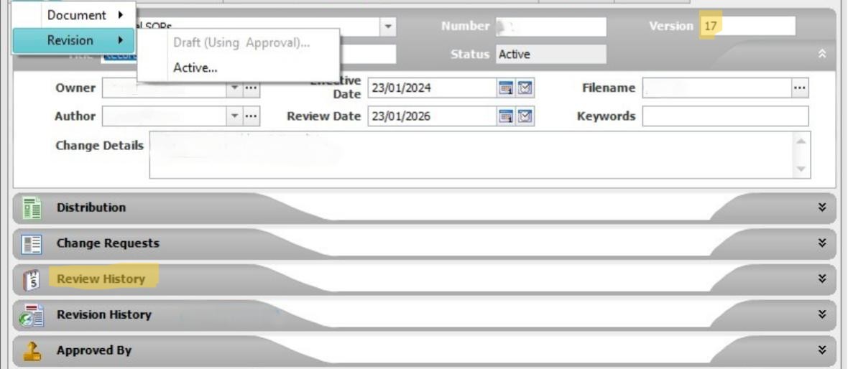Click the Revision History section icon
Viewport: 848px width, 369px height.
[32, 315]
